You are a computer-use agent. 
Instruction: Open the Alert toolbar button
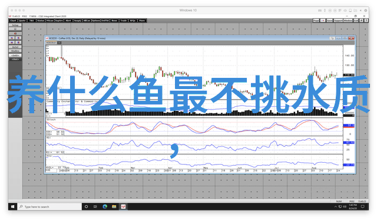[x=68, y=21]
